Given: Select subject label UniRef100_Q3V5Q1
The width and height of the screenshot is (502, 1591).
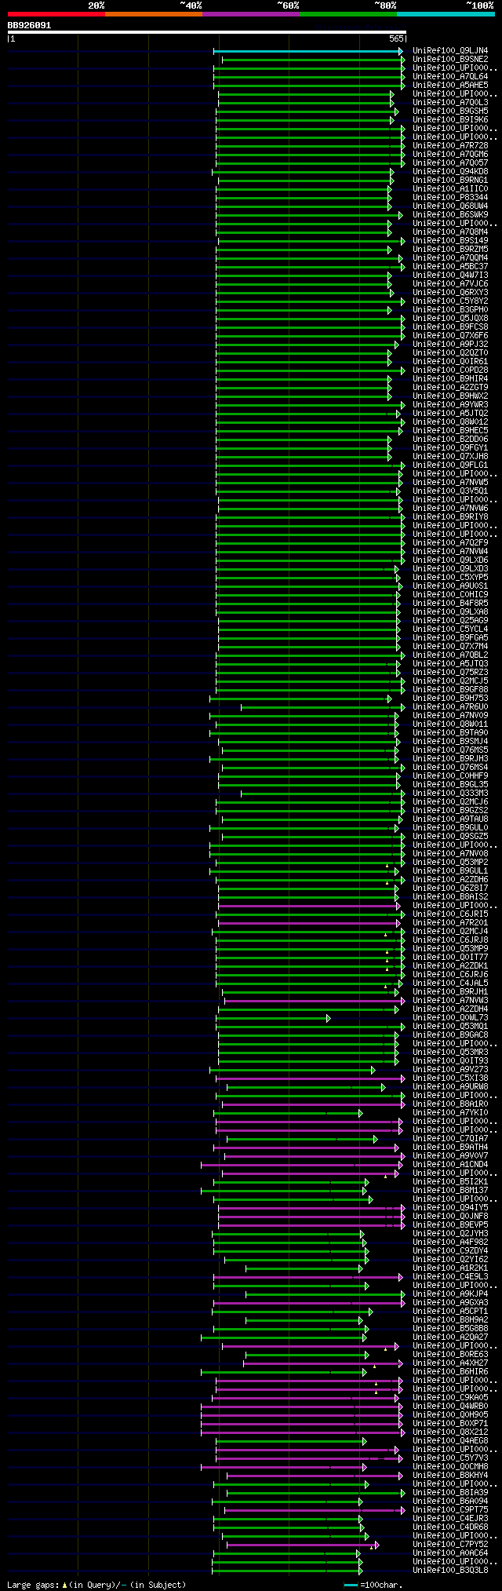Looking at the screenshot, I should click(450, 491).
